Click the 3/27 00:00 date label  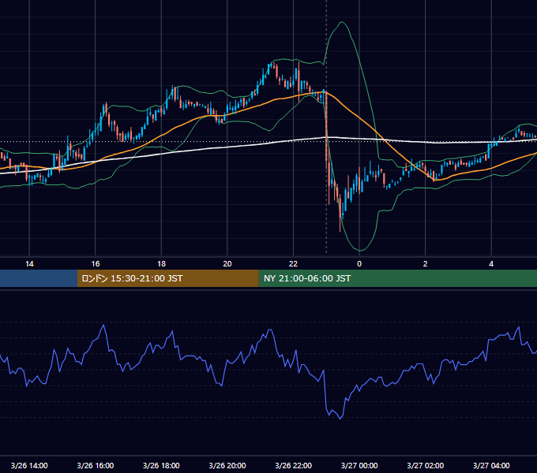click(359, 465)
